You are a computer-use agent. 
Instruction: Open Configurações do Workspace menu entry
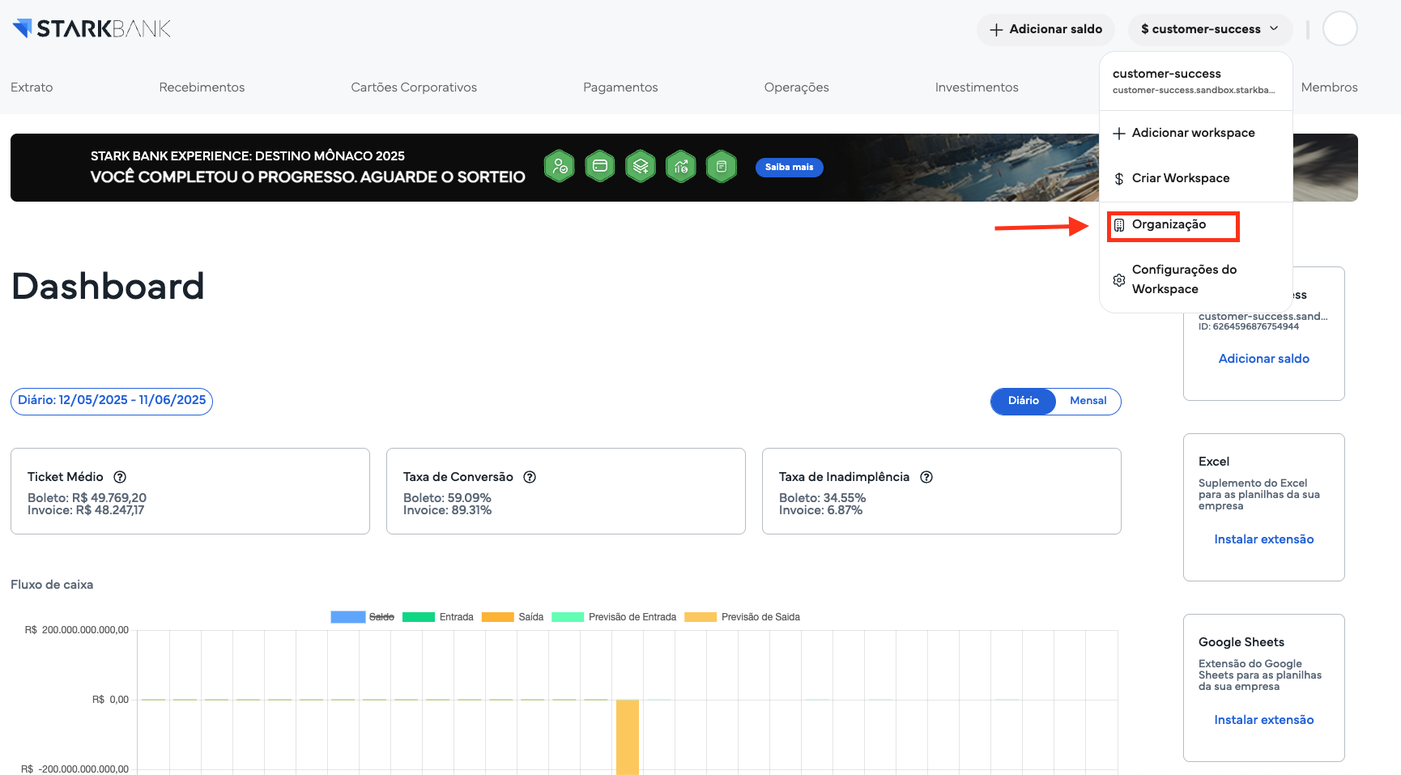coord(1196,279)
